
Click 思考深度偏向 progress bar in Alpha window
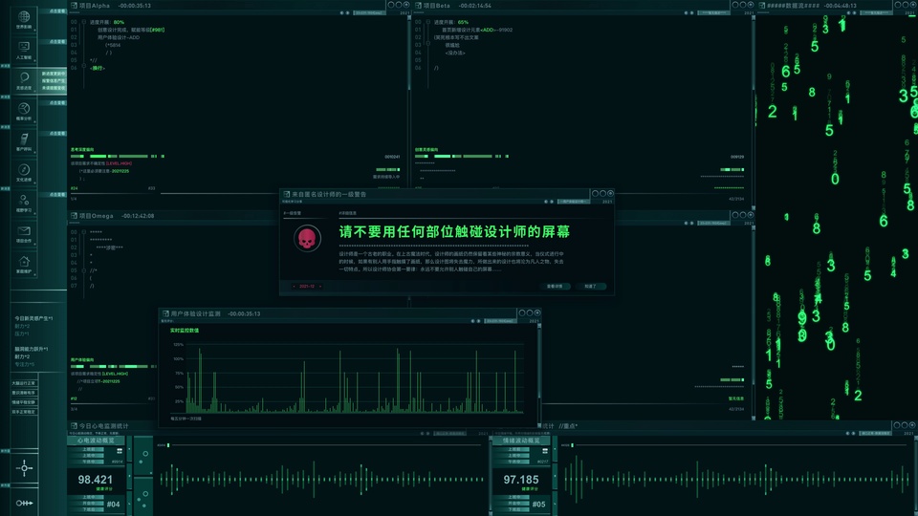pos(117,156)
